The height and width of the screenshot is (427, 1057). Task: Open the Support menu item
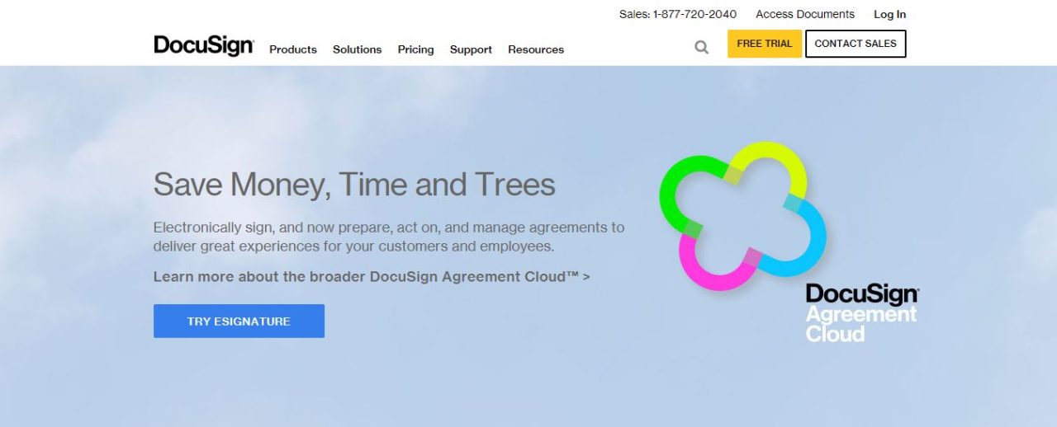[471, 49]
